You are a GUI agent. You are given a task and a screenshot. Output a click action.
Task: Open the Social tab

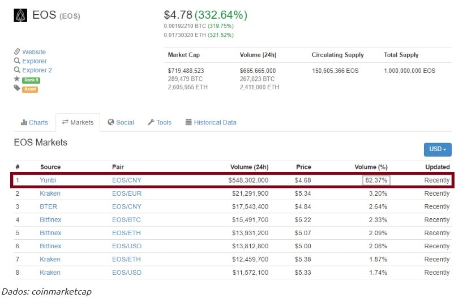click(x=121, y=122)
